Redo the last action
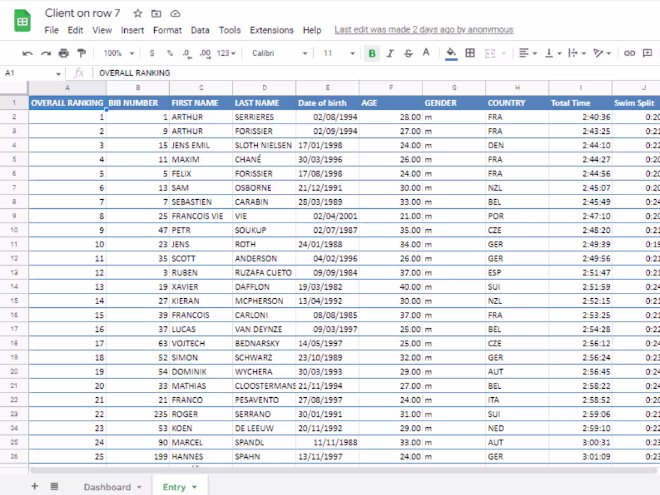The width and height of the screenshot is (660, 495). click(46, 53)
